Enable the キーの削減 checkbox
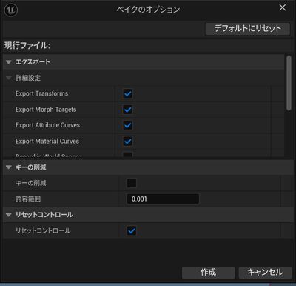Screen dimensions: 296x286 pyautogui.click(x=132, y=183)
